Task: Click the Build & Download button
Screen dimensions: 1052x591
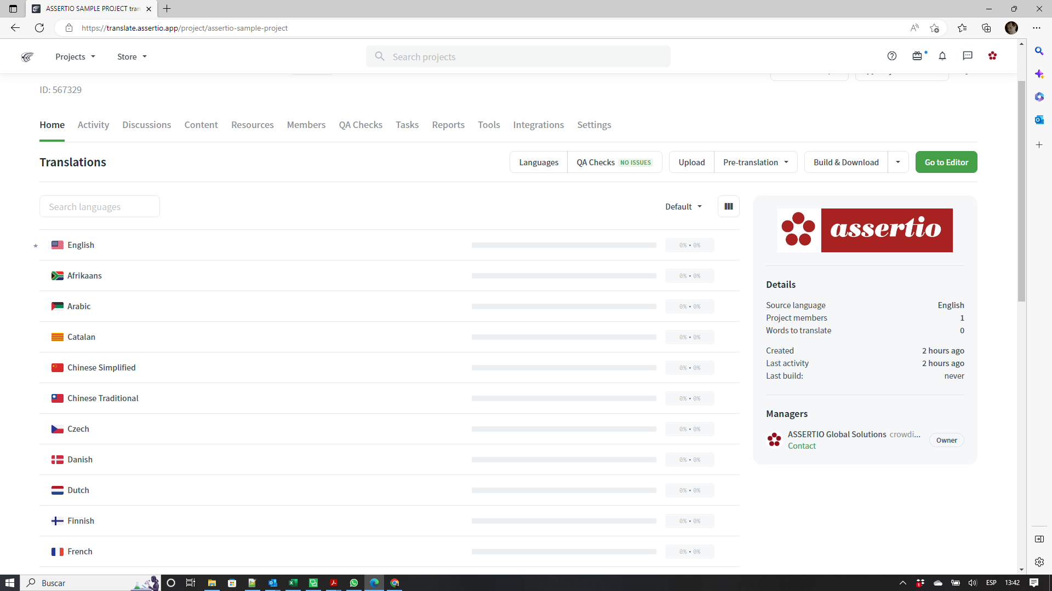Action: 846,162
